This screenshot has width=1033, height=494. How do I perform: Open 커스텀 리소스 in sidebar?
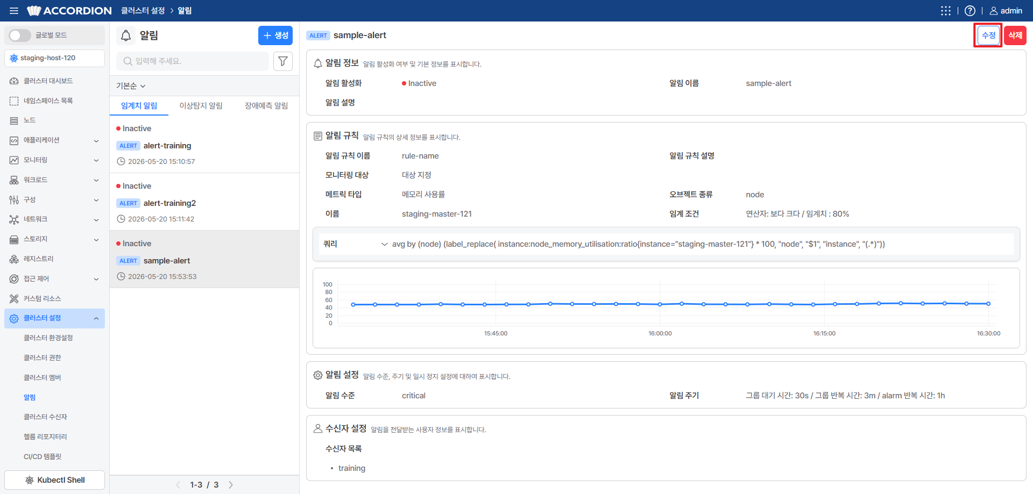(x=54, y=298)
